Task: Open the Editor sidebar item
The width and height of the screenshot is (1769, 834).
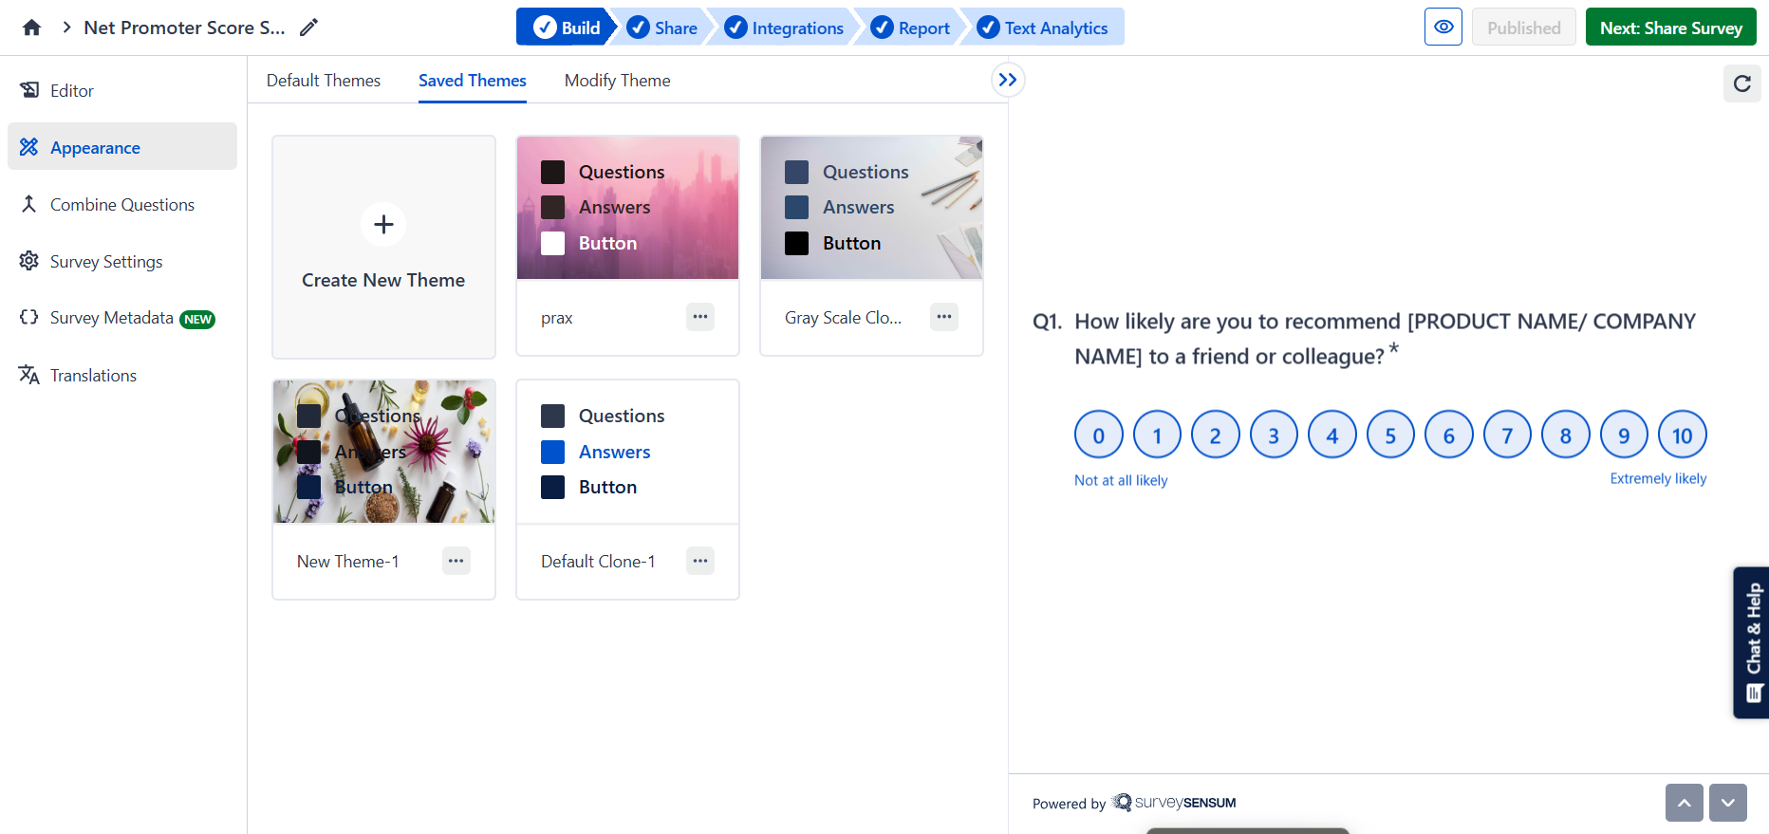Action: click(x=71, y=91)
